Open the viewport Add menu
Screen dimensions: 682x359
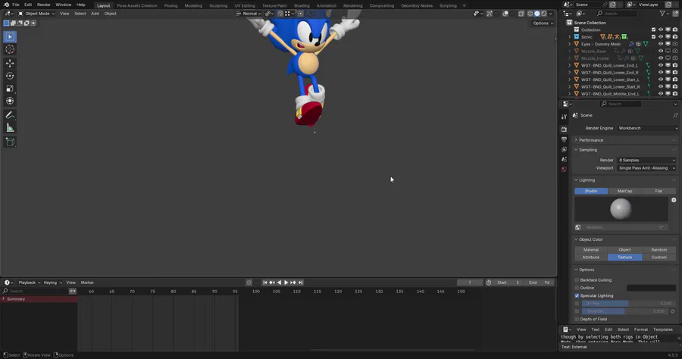95,14
